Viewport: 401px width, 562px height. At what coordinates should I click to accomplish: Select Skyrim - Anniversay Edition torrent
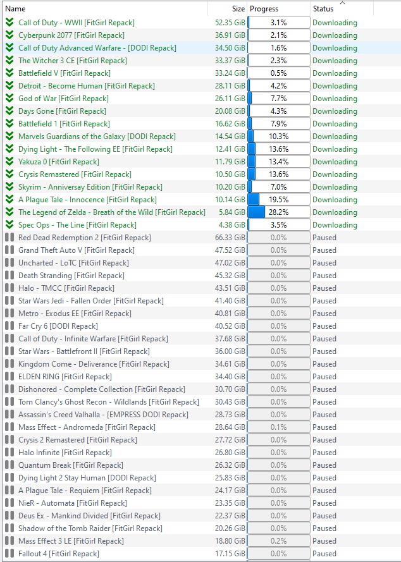tap(90, 187)
